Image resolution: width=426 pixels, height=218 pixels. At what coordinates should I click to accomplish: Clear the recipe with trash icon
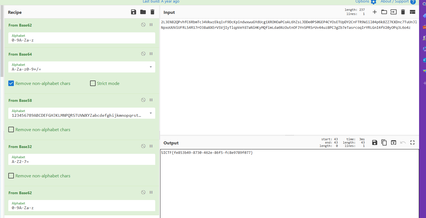(152, 12)
